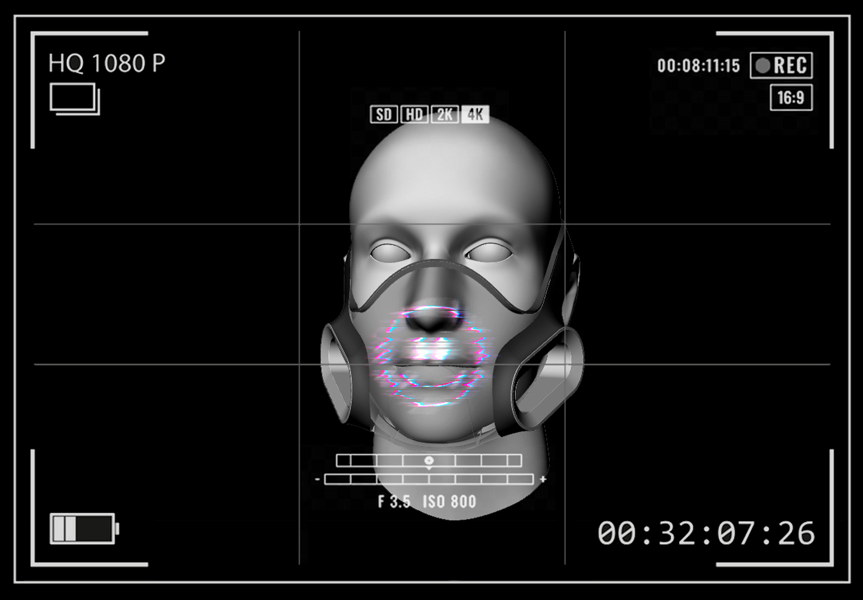Switch recording to 2K mode
863x600 pixels.
(444, 115)
